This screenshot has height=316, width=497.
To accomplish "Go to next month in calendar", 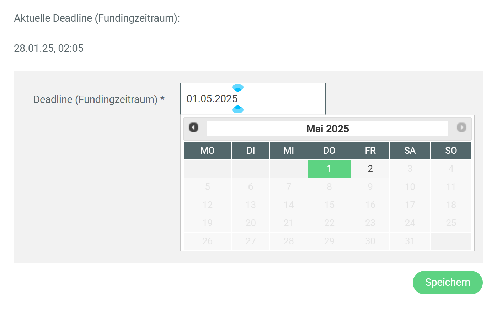I will point(461,127).
